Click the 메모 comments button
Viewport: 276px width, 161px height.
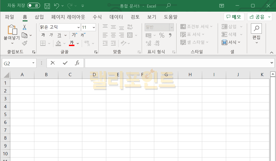(234, 17)
